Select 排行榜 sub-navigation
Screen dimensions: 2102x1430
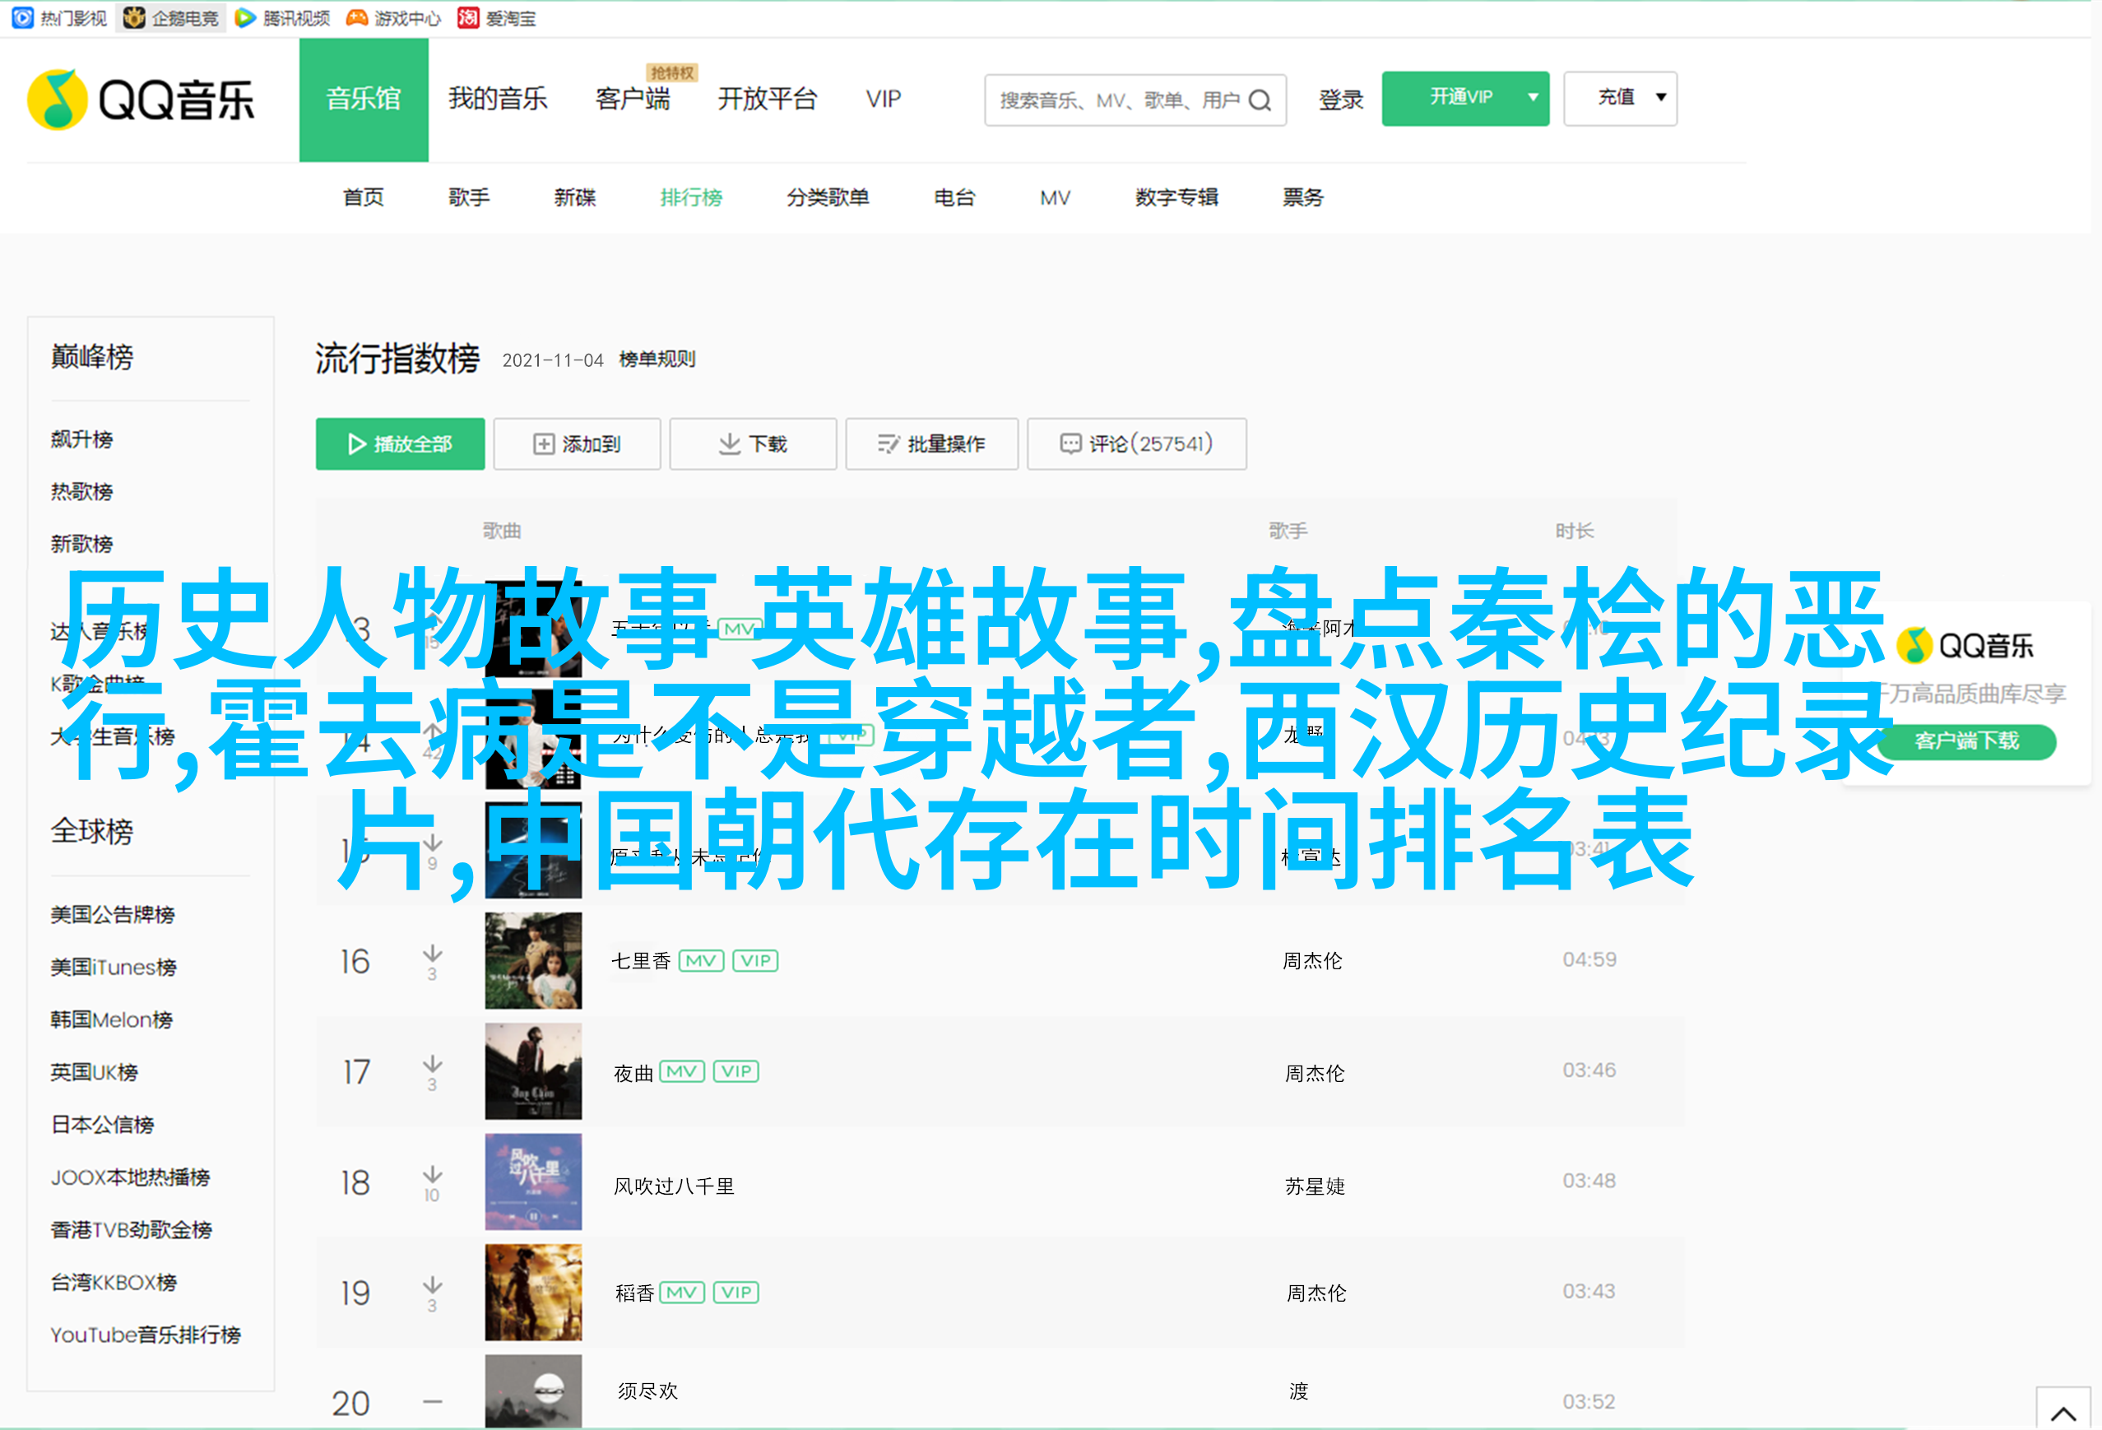[x=691, y=197]
